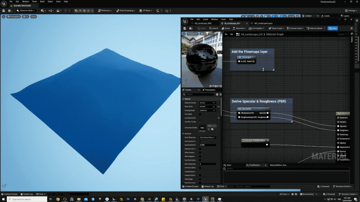Image resolution: width=360 pixels, height=202 pixels.
Task: Open Unreal Editor taskbar icon
Action: (205, 199)
